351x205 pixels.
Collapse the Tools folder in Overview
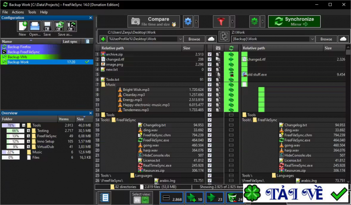point(24,125)
